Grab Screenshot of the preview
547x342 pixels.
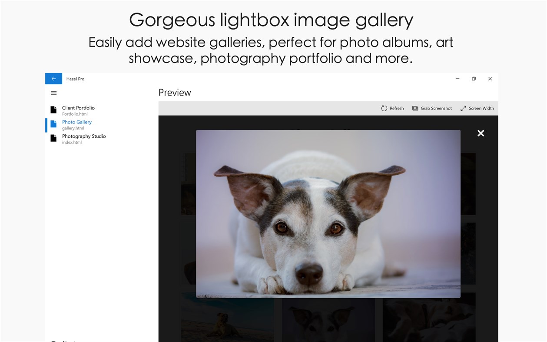point(432,108)
